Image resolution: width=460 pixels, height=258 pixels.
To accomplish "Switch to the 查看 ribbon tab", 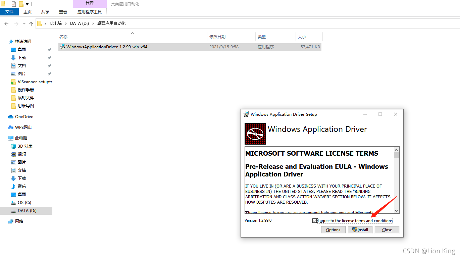I will tap(63, 12).
